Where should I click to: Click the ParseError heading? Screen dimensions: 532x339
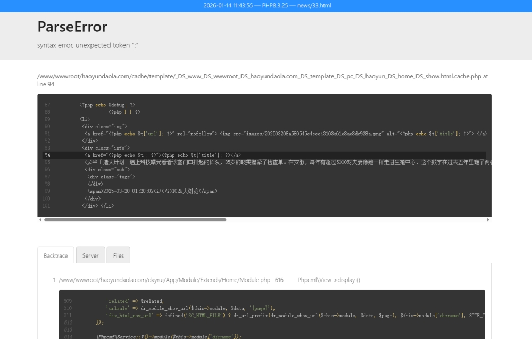point(72,27)
